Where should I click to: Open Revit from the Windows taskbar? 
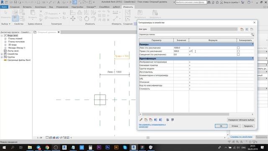click(134, 147)
